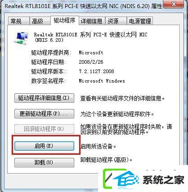Click the driver date 2008/2/26 value
188x192 pixels.
point(91,62)
